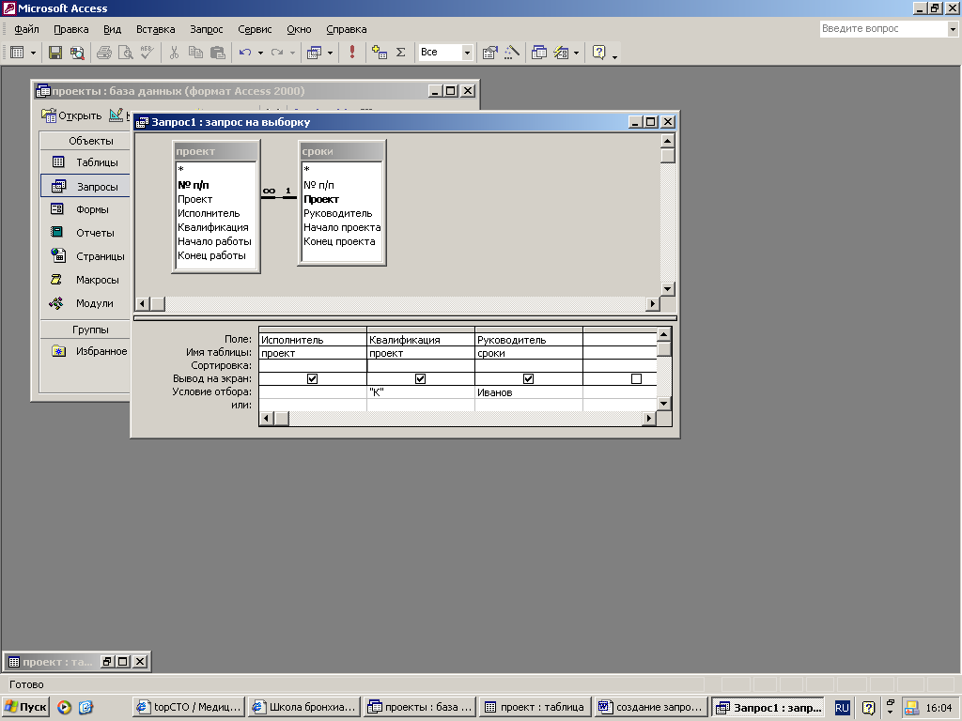Check display checkbox in the empty fourth column
The height and width of the screenshot is (721, 962).
tap(636, 379)
